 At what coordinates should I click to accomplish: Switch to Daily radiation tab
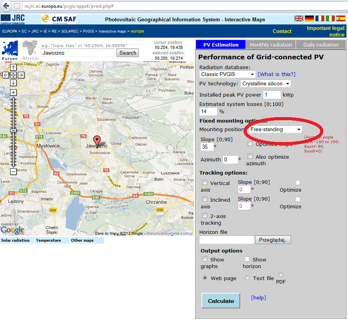tap(321, 45)
